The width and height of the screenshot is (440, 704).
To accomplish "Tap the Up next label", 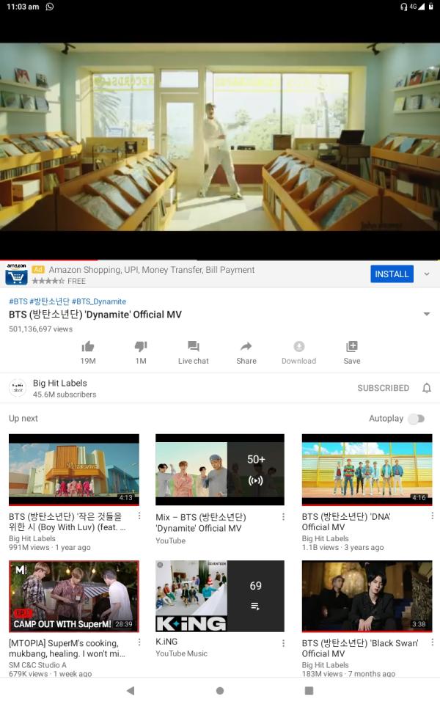I will (23, 419).
